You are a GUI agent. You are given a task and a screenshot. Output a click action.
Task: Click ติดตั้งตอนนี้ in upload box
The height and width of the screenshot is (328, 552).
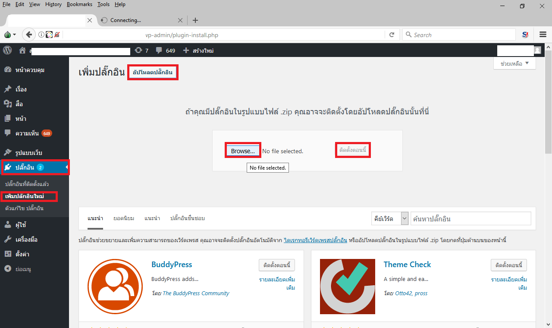(353, 150)
